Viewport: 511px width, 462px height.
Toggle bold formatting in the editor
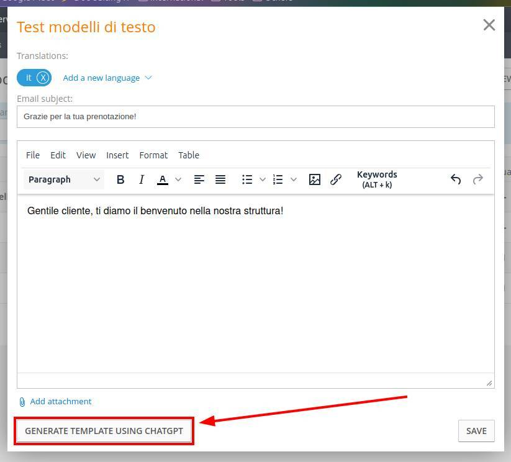(x=120, y=179)
